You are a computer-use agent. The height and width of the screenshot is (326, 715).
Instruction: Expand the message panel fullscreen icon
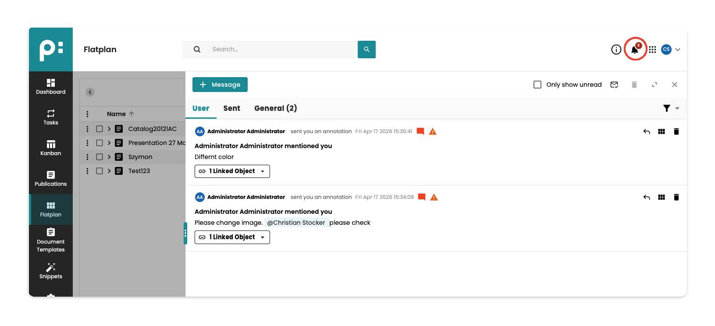click(x=655, y=85)
